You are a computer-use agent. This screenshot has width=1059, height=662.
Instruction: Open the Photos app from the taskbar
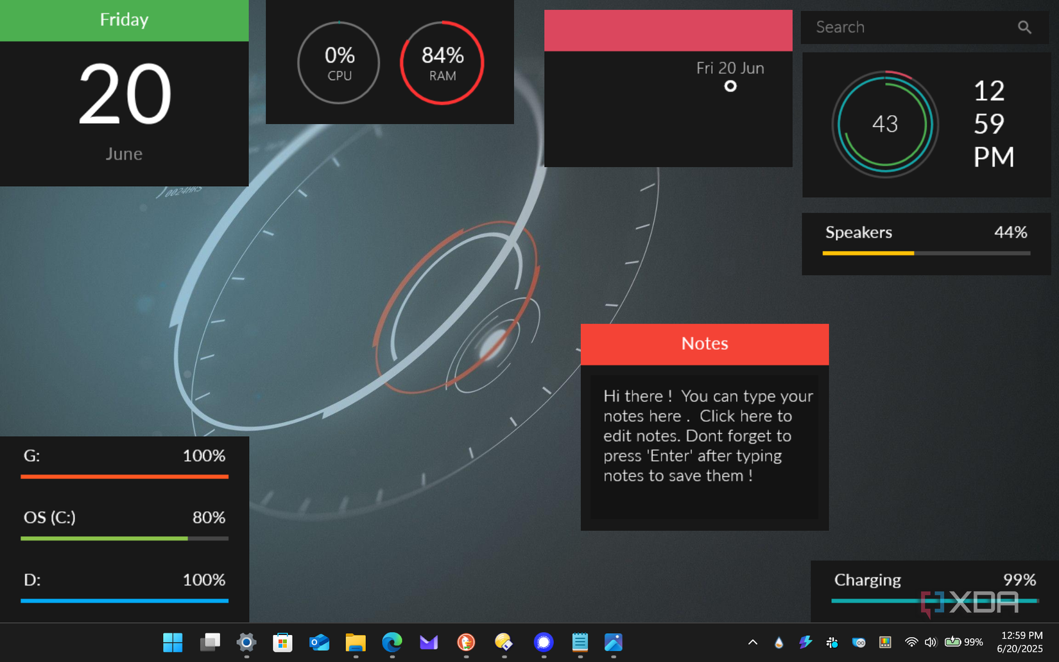click(614, 643)
